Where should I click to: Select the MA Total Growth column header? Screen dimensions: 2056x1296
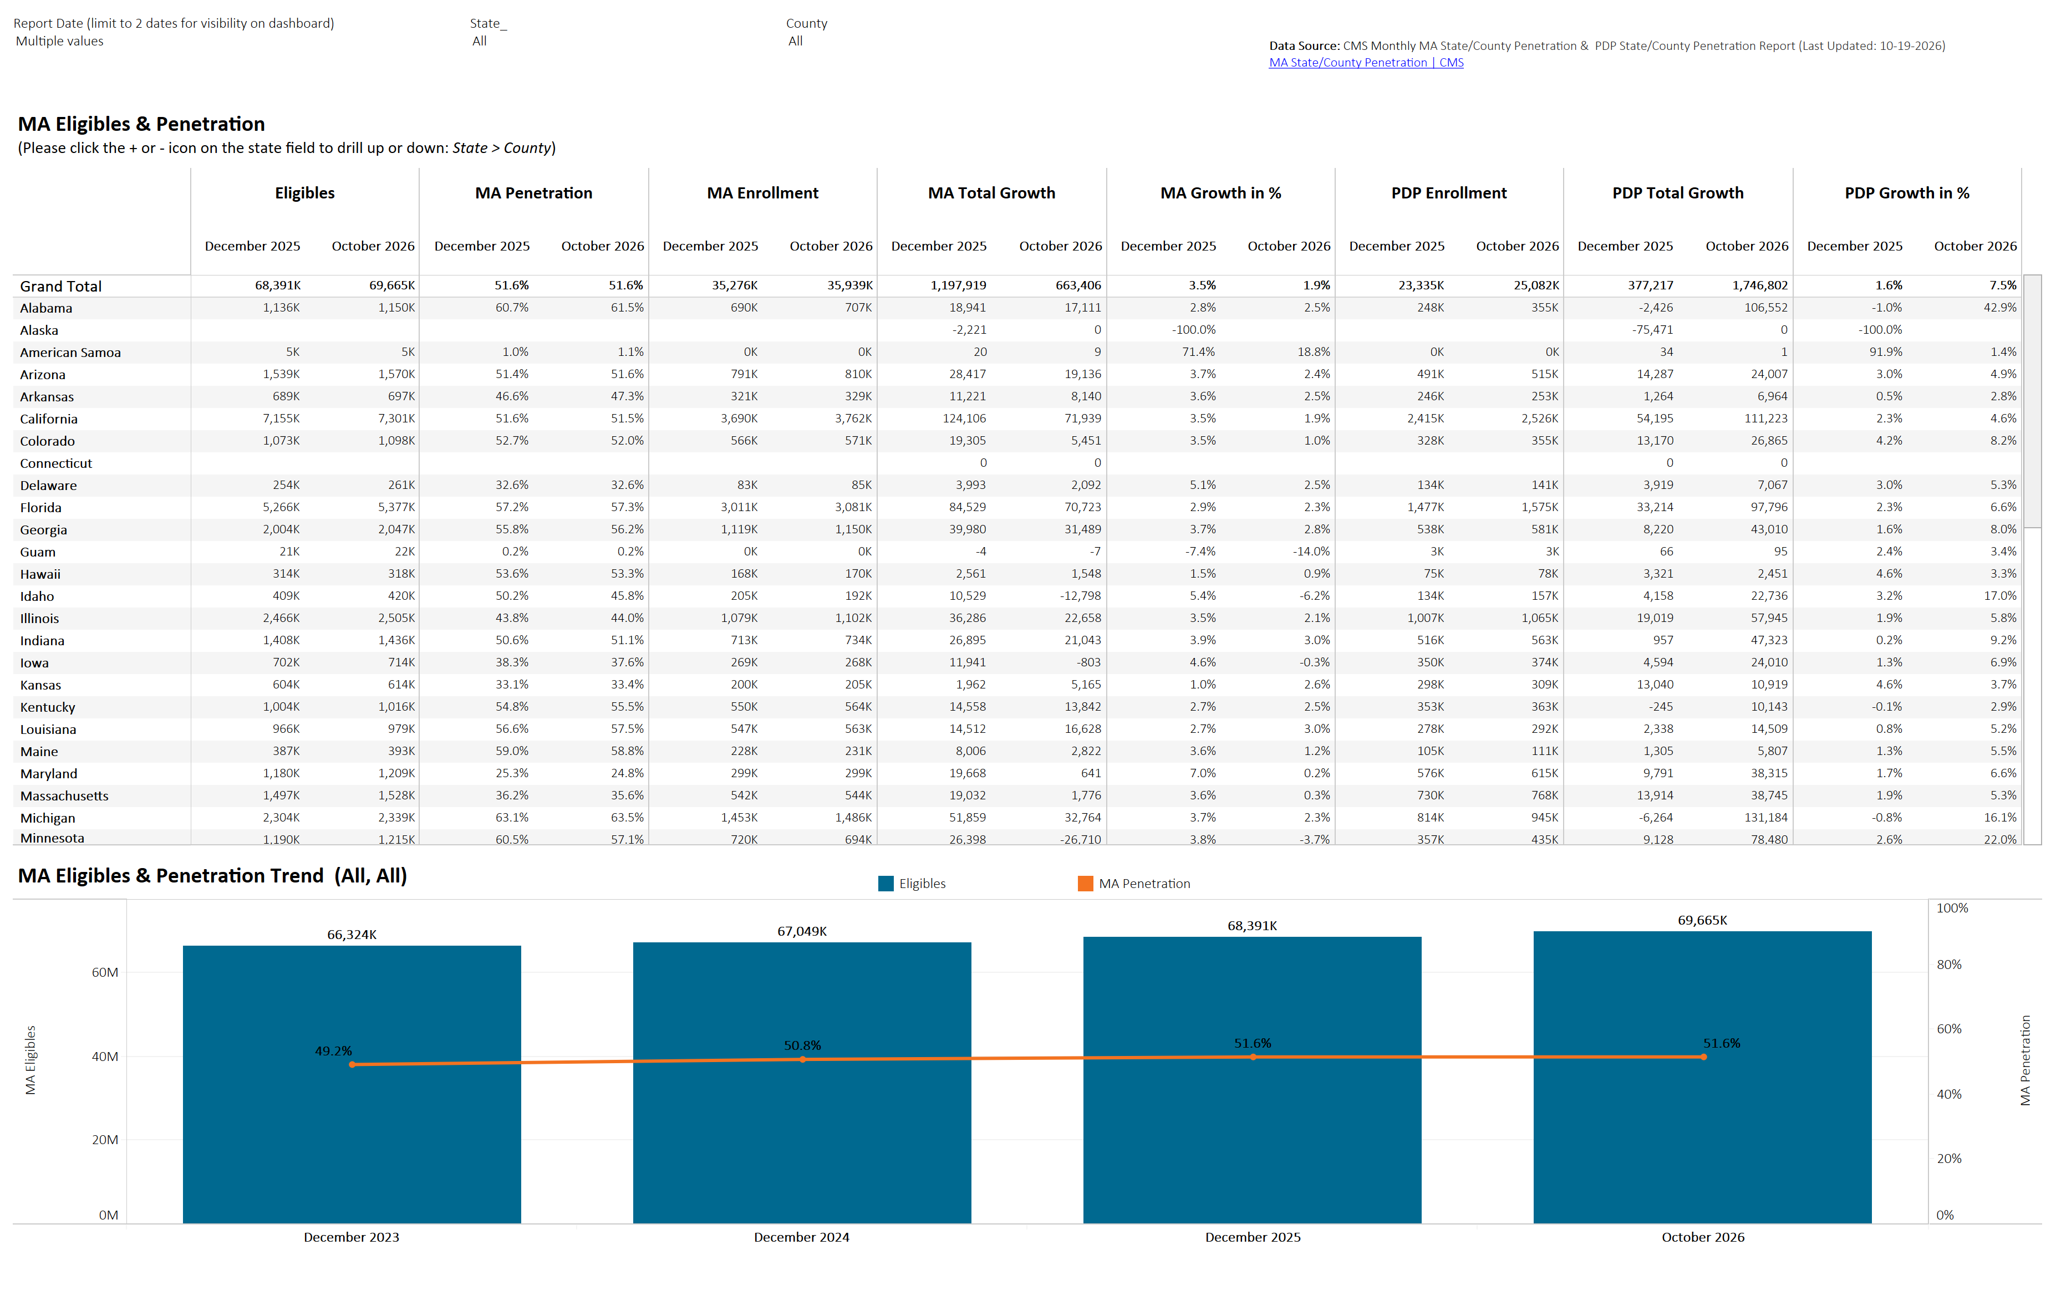point(991,193)
